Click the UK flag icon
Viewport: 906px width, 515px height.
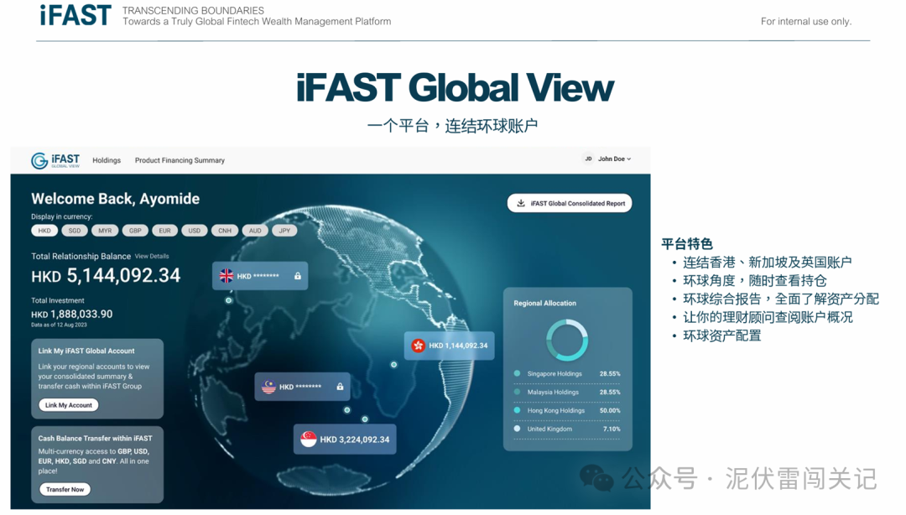[x=226, y=276]
